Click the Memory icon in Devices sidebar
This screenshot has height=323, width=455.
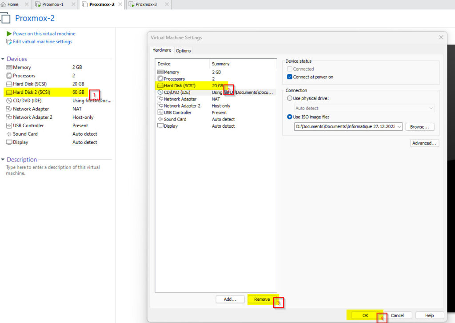pyautogui.click(x=9, y=67)
